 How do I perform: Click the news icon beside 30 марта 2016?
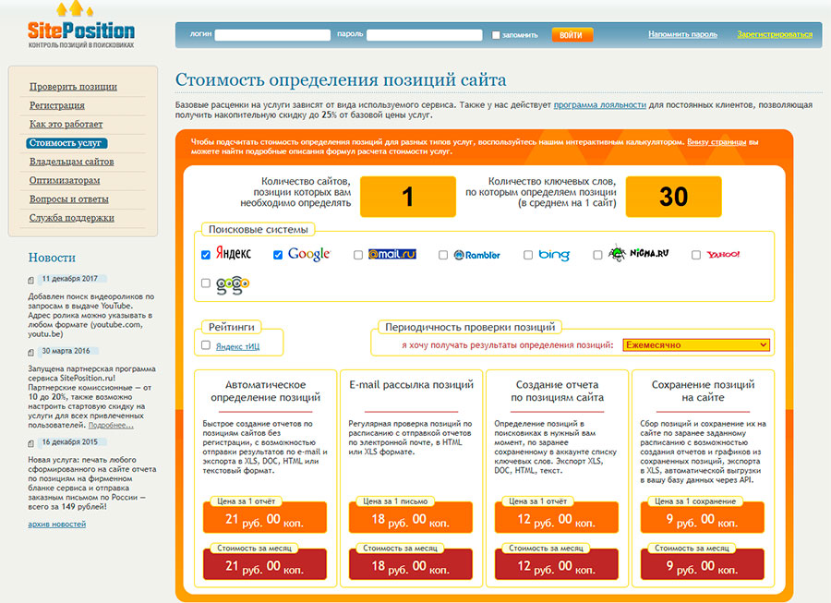(x=30, y=352)
